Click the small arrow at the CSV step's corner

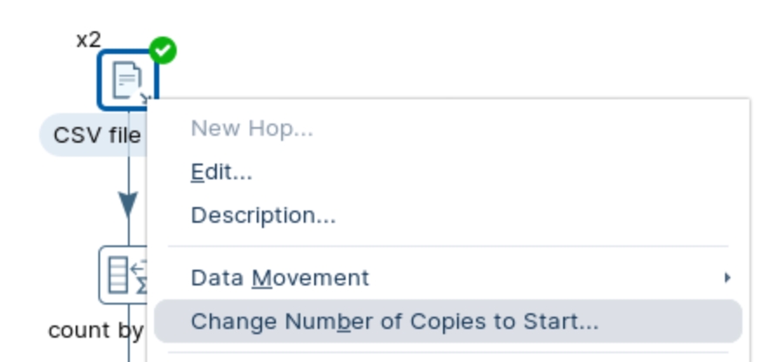coord(145,98)
